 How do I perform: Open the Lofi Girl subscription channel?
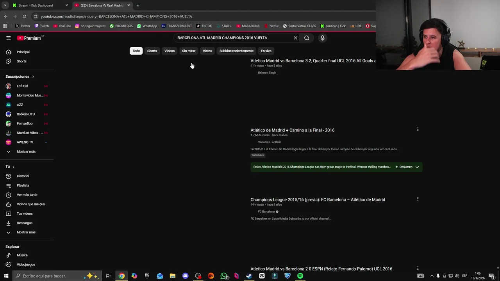tap(27, 86)
